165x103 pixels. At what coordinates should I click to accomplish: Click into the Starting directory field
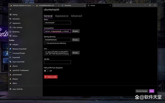tap(57, 40)
